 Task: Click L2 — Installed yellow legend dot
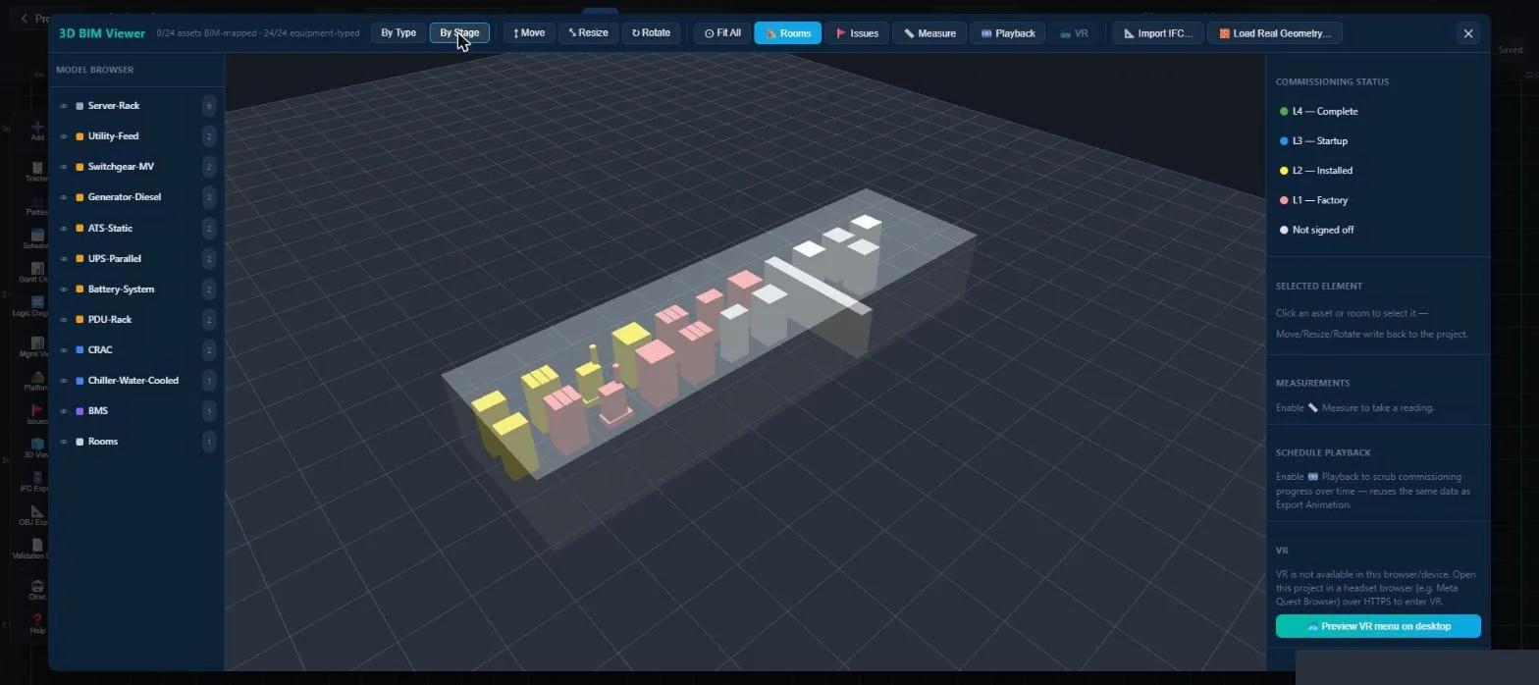(1284, 171)
